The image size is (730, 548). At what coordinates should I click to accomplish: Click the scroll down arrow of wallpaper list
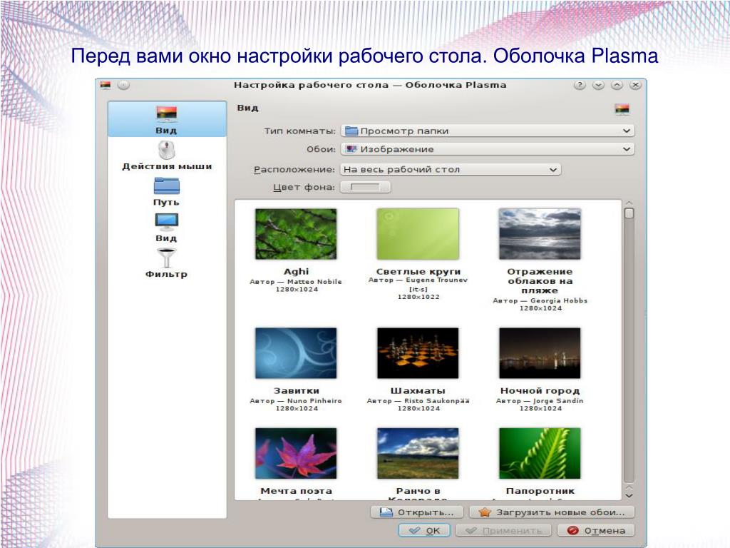[629, 495]
